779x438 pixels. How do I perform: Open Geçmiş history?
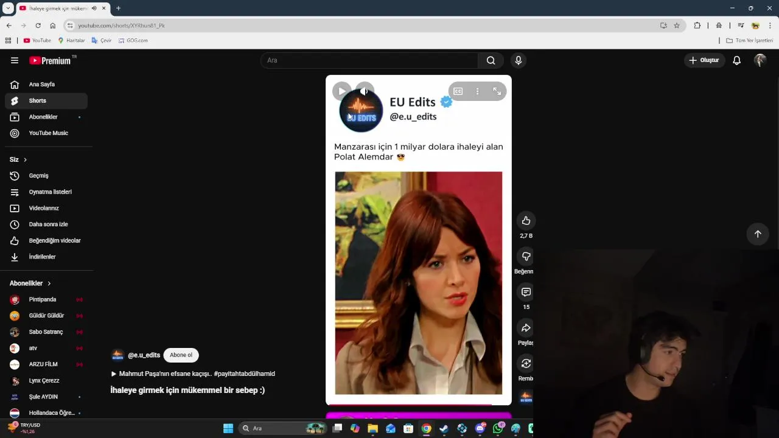coord(46,176)
